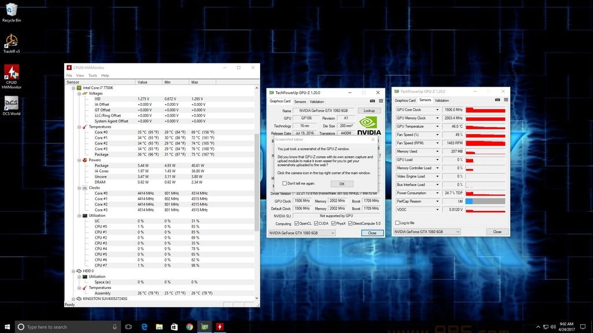Click OK on the Screenshot taken dialog

tap(342, 183)
